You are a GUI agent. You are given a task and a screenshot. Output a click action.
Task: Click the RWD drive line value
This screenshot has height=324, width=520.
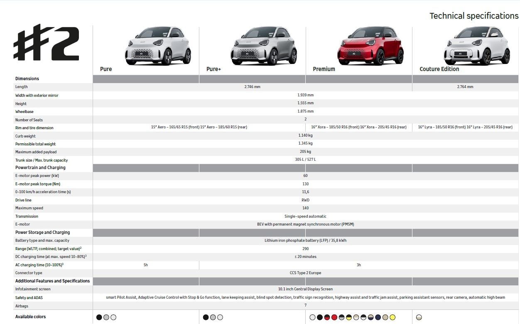(306, 200)
